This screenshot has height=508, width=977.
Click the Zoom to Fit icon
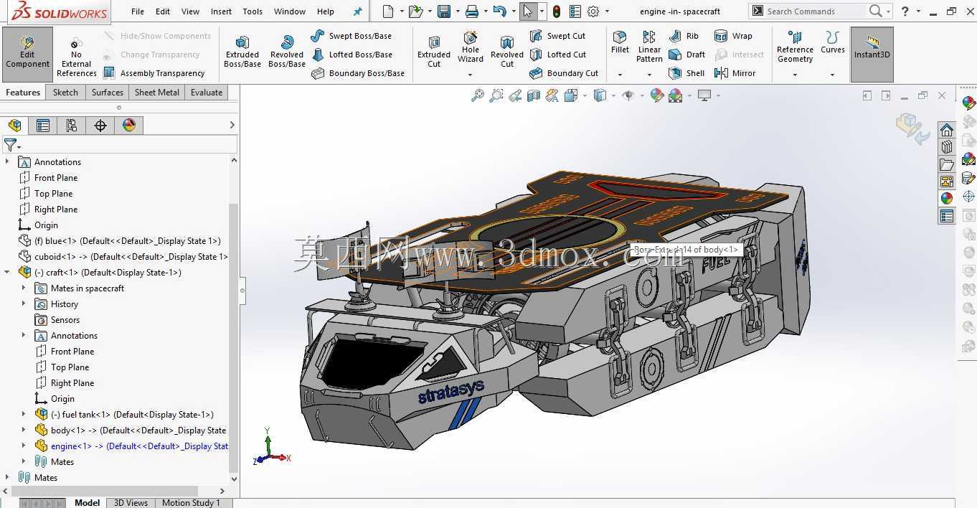(478, 95)
